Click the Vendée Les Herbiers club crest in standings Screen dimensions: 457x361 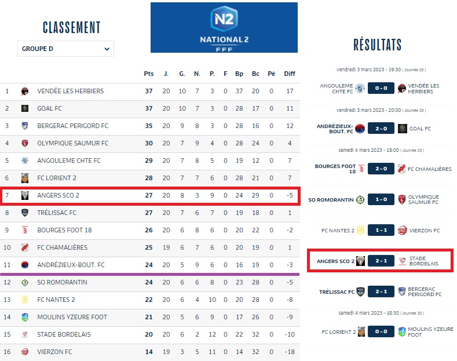(x=25, y=92)
